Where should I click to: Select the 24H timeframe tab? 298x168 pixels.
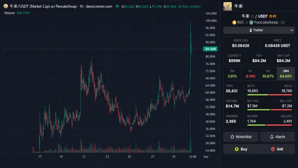click(286, 74)
